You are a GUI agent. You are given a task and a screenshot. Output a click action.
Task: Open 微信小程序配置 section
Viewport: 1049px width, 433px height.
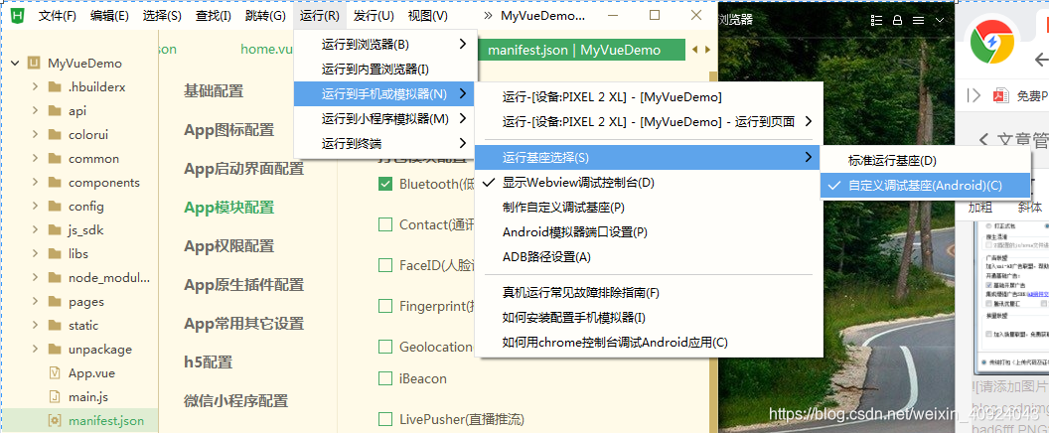(236, 401)
